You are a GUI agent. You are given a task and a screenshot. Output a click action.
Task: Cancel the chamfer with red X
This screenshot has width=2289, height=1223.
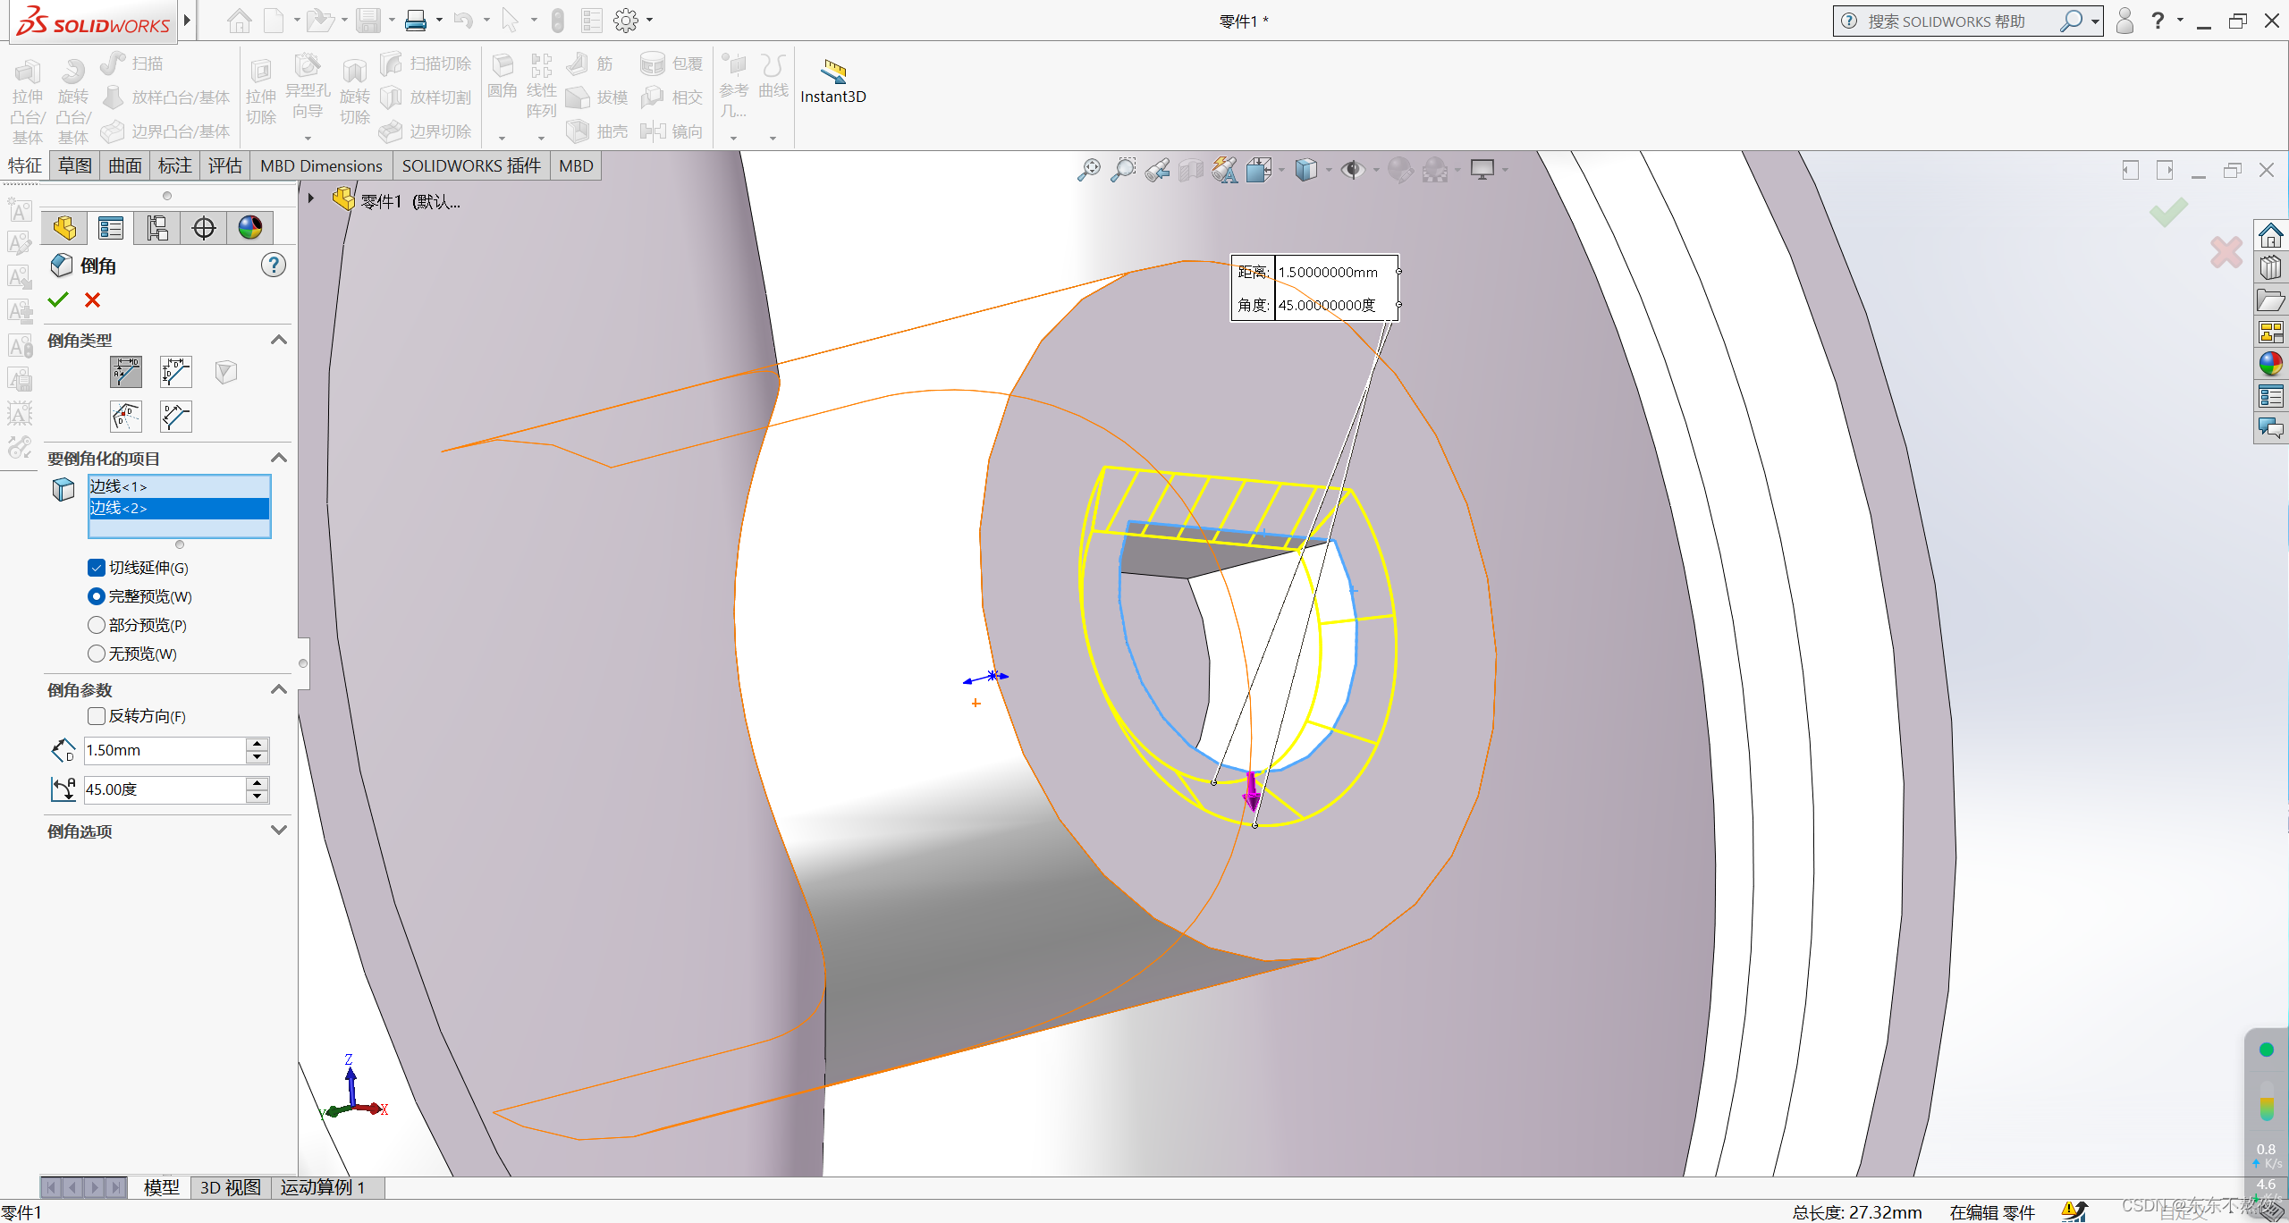coord(92,300)
